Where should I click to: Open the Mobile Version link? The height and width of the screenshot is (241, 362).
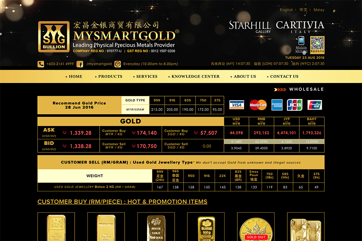click(x=301, y=49)
